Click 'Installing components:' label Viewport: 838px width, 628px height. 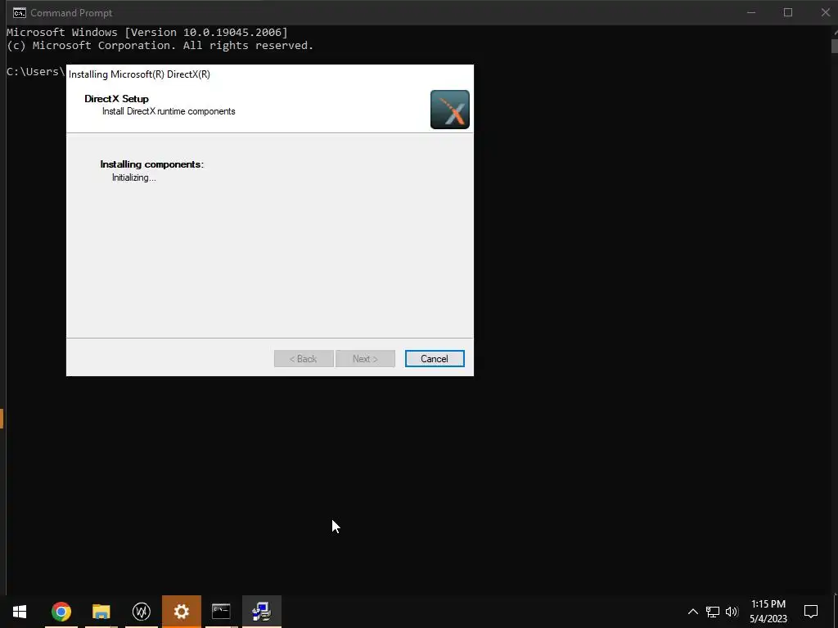coord(151,164)
